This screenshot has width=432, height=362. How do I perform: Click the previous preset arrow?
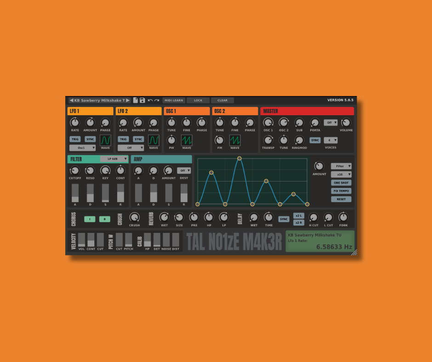(72, 100)
